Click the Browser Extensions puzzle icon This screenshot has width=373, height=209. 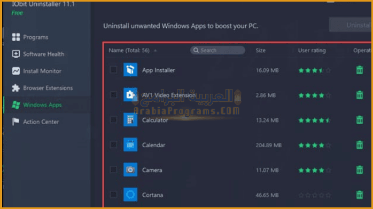pos(16,88)
